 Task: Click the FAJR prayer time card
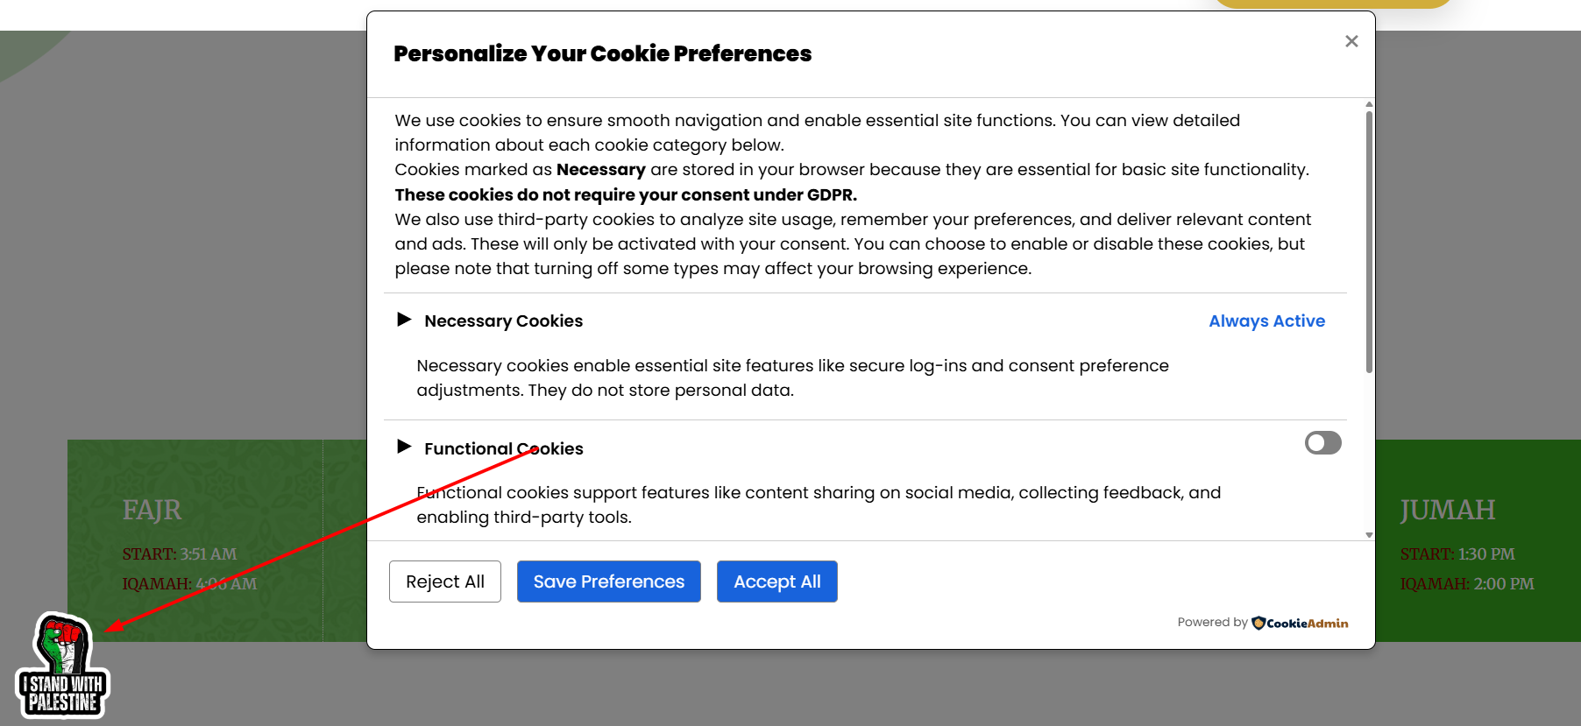195,540
